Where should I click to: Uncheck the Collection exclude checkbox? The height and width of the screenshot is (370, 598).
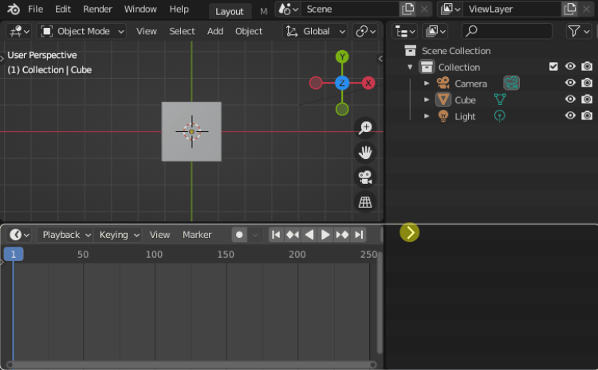pyautogui.click(x=553, y=67)
